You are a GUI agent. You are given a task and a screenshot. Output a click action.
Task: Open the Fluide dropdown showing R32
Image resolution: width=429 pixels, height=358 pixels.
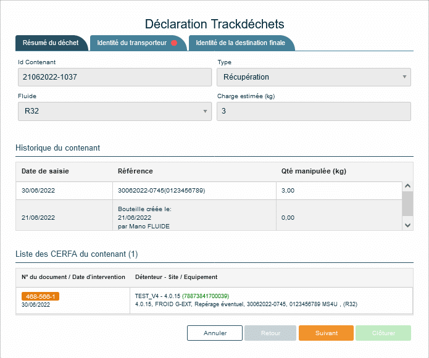[114, 111]
